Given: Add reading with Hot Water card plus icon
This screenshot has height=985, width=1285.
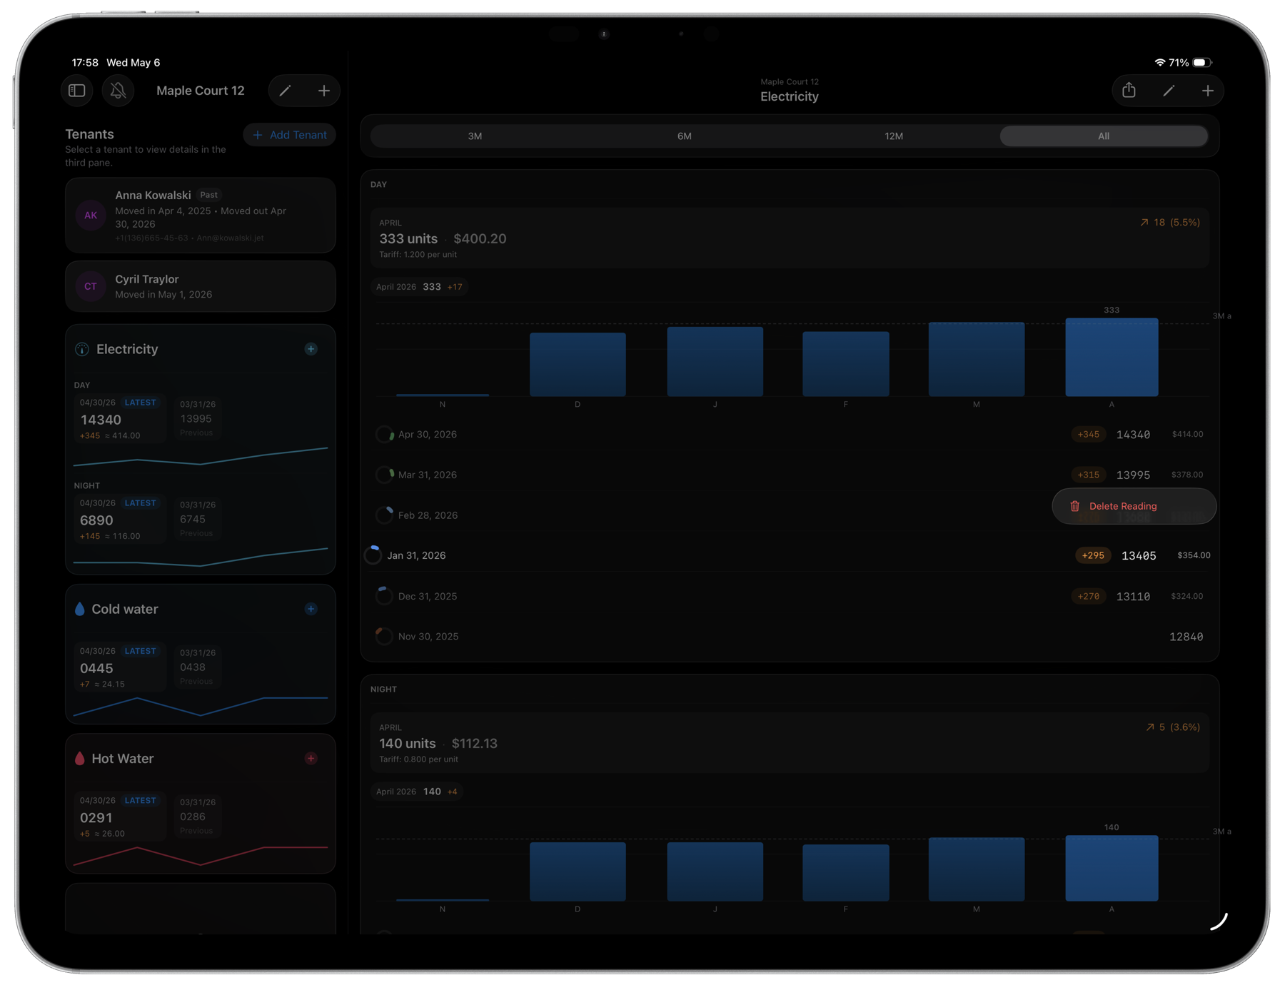Looking at the screenshot, I should (311, 758).
